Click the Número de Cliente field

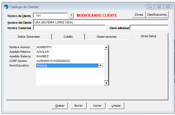(x=50, y=16)
